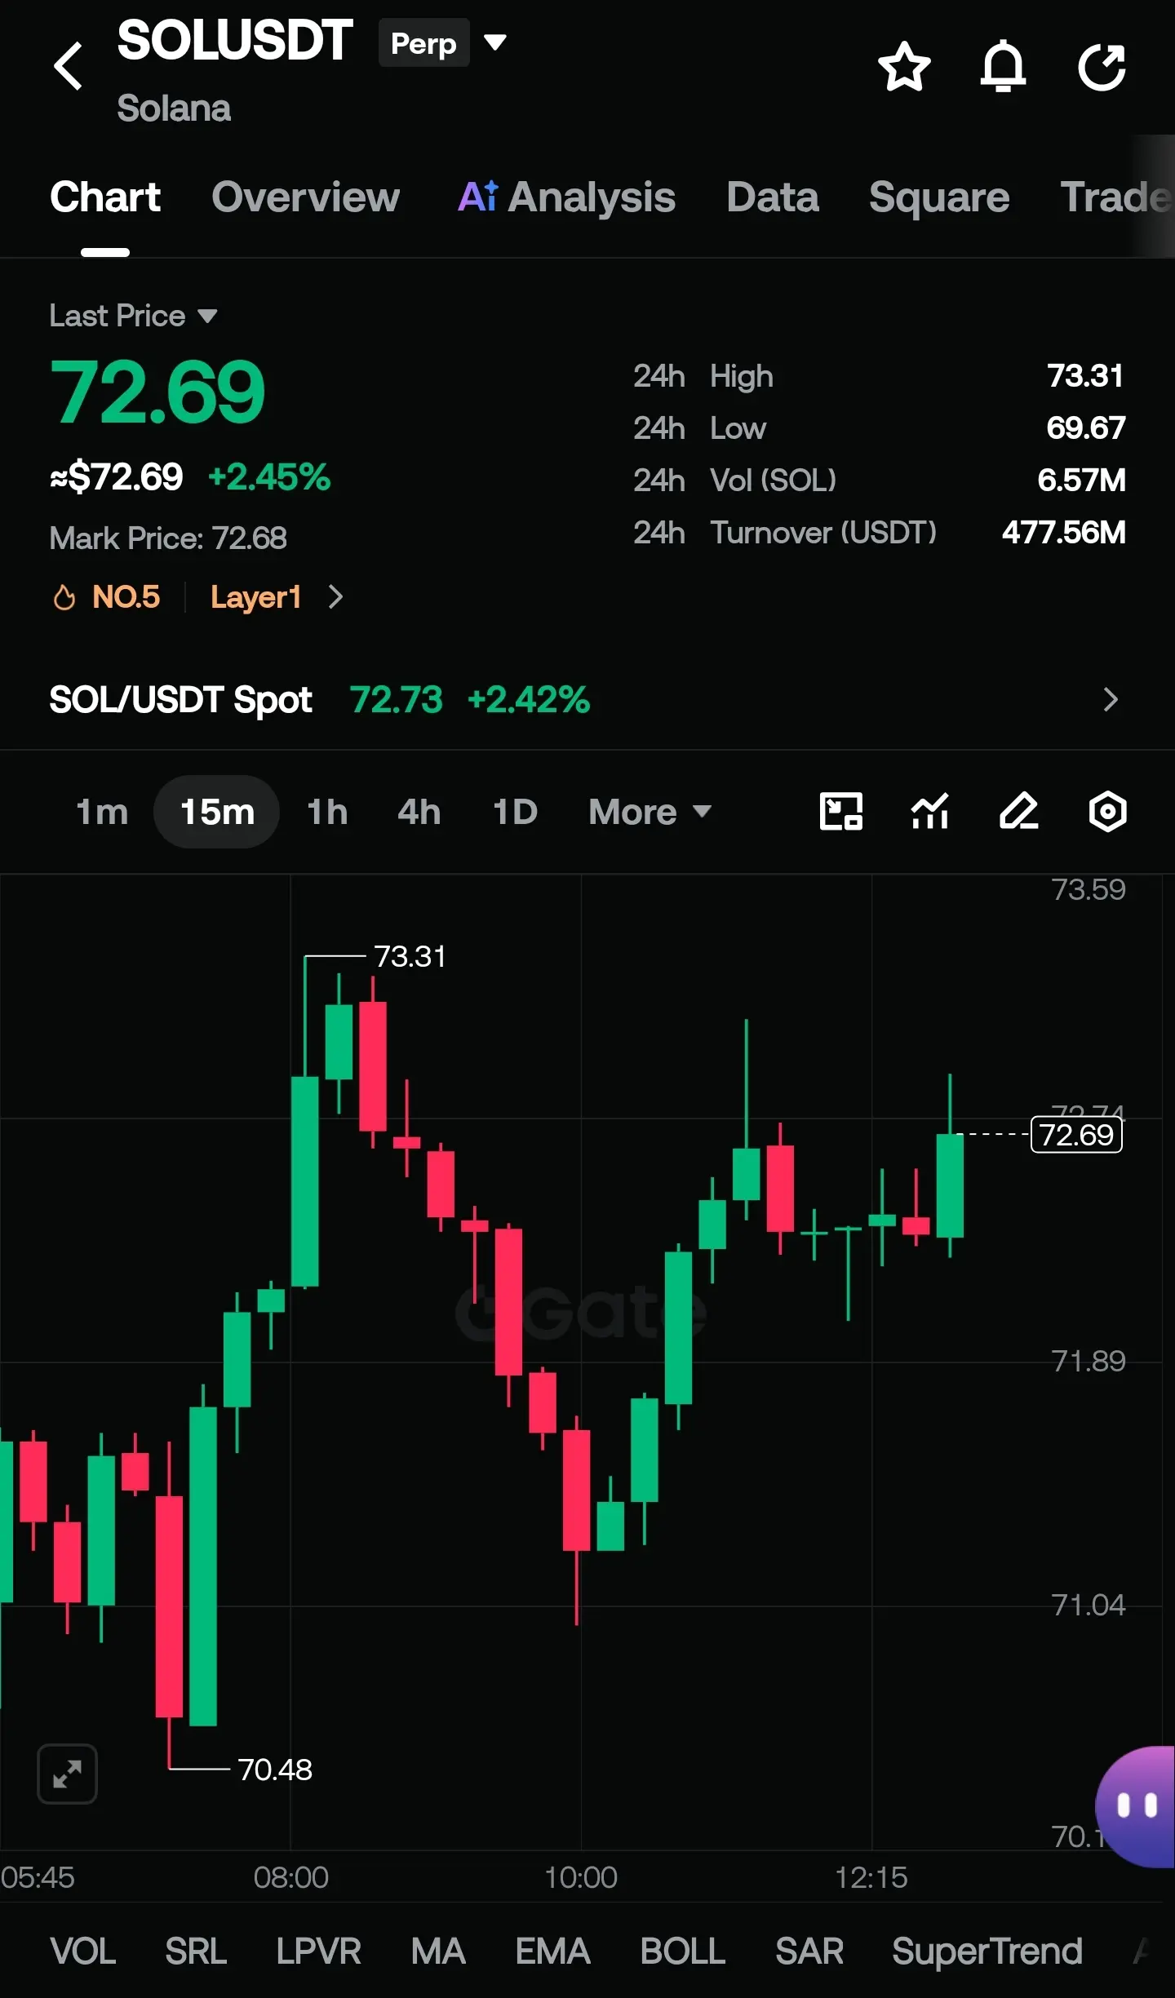Screen dimensions: 1175x1998
Task: Open the Layer1 category link
Action: point(256,597)
